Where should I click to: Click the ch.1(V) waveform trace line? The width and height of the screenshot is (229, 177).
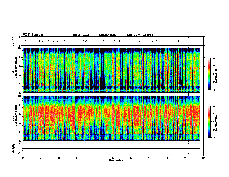tap(112, 41)
